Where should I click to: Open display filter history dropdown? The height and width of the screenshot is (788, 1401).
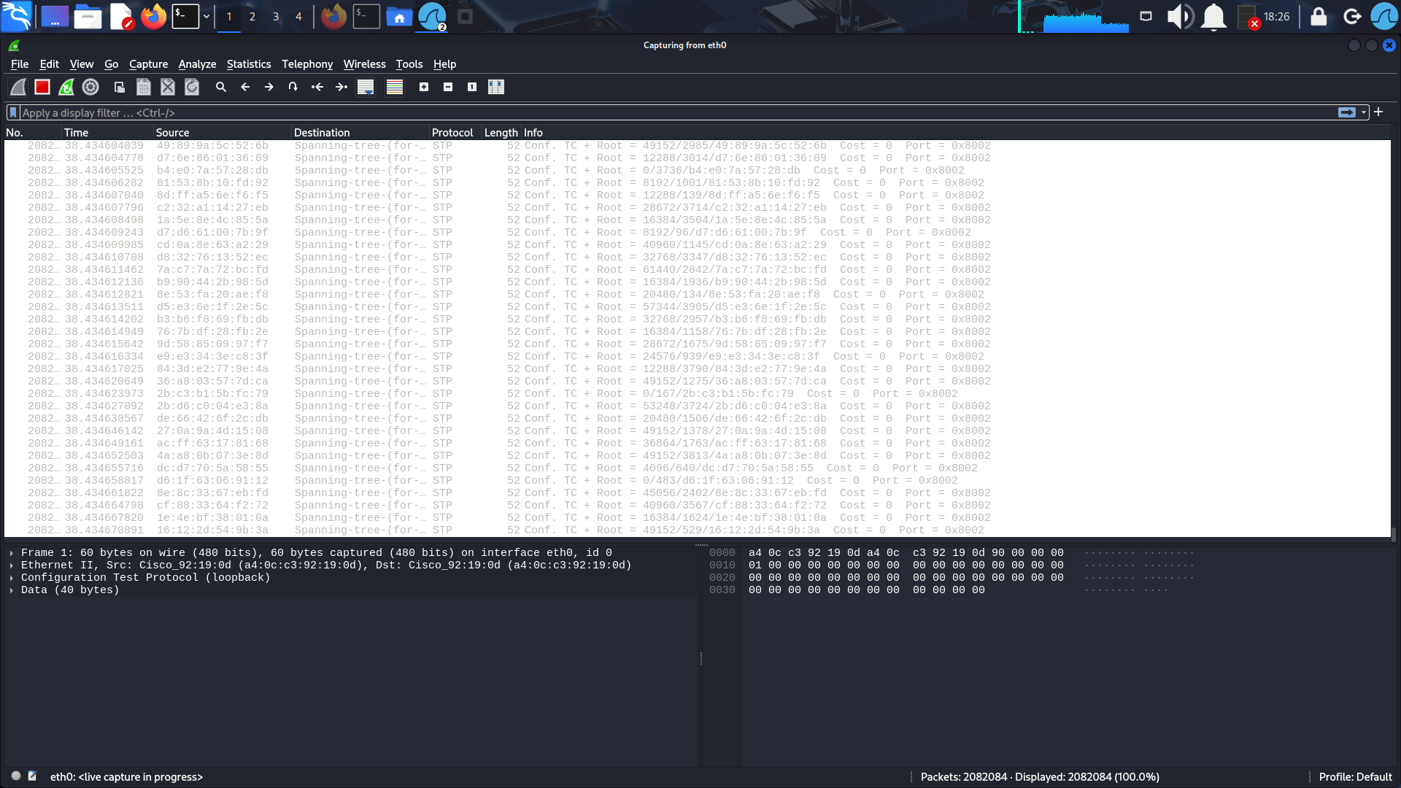(1363, 112)
